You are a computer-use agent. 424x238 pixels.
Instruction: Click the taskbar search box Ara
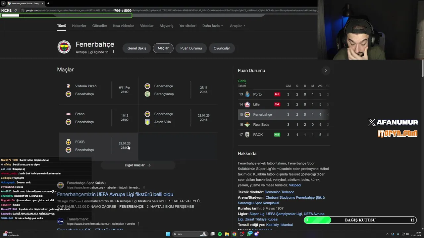pos(191,234)
